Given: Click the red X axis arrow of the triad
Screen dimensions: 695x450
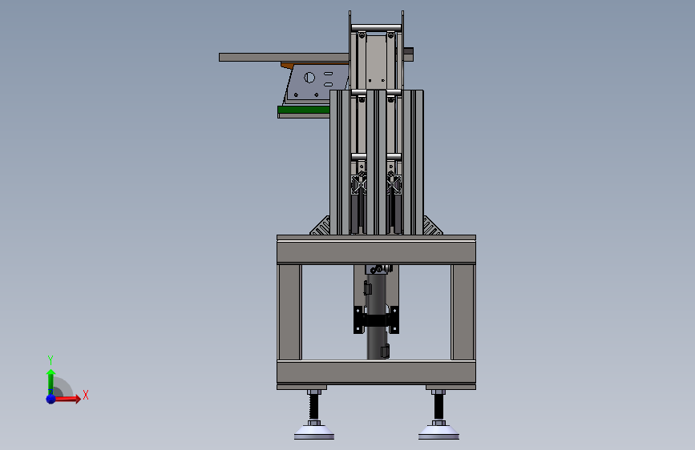Looking at the screenshot, I should [x=67, y=399].
